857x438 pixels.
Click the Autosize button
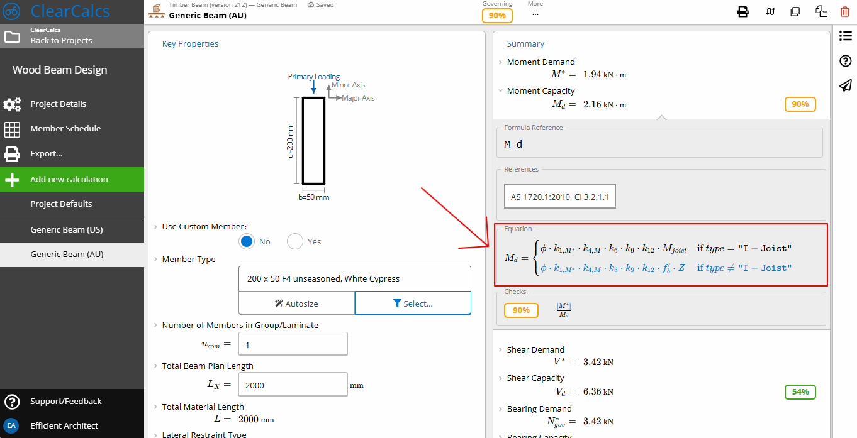[x=297, y=303]
